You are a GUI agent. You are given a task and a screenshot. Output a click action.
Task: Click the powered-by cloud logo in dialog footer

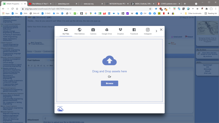[60, 109]
